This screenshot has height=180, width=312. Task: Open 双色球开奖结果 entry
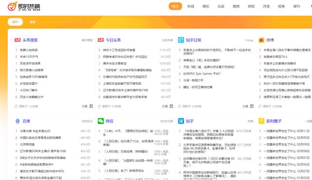(x=30, y=64)
